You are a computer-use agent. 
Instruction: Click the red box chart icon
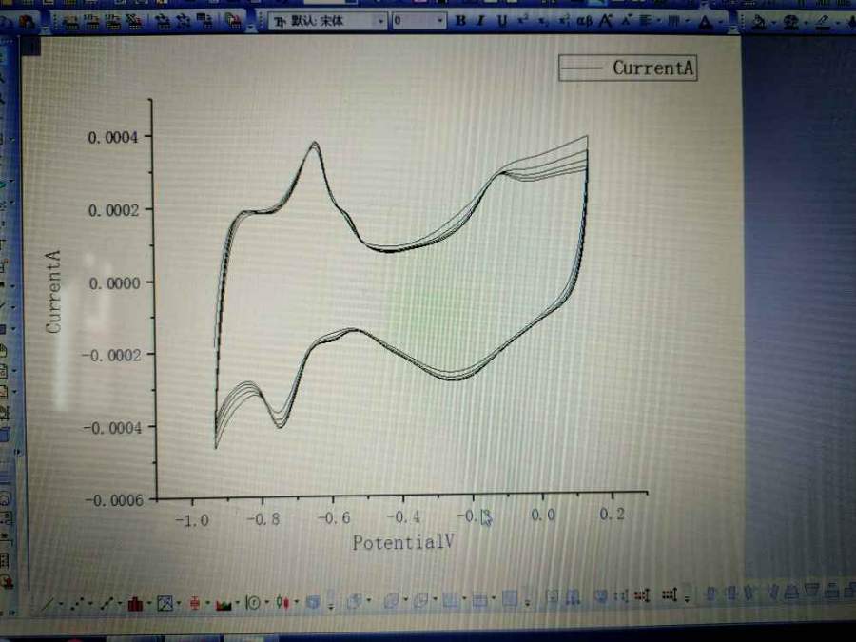(x=195, y=603)
